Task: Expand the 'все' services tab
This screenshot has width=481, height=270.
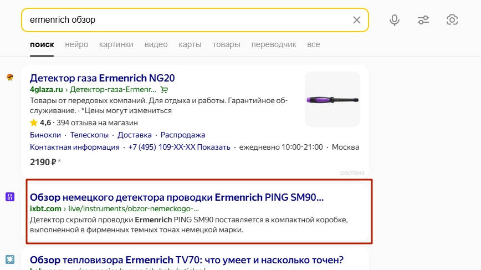Action: [314, 44]
